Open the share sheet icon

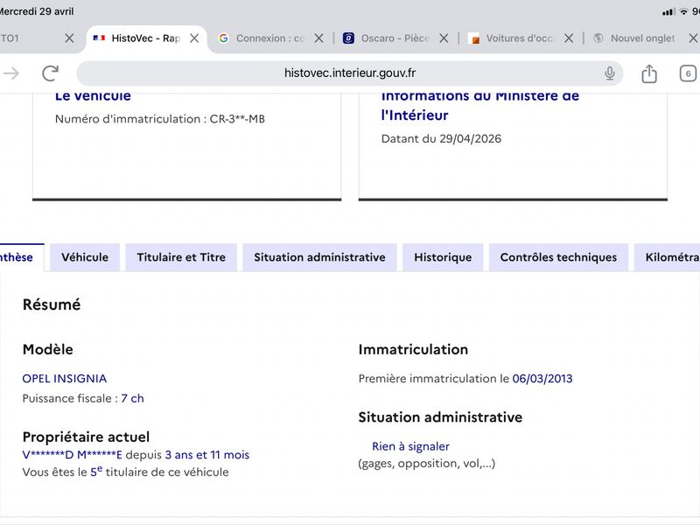(649, 73)
